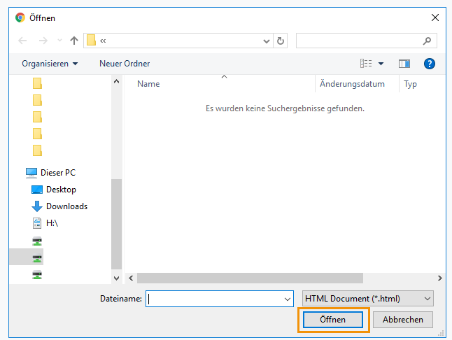This screenshot has height=340, width=452.
Task: Open the Organisieren menu
Action: point(50,64)
